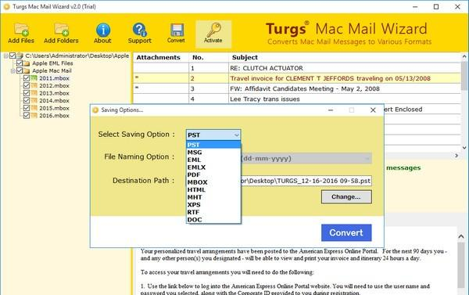Image resolution: width=469 pixels, height=295 pixels.
Task: Click the Add Files toolbar icon
Action: point(21,30)
